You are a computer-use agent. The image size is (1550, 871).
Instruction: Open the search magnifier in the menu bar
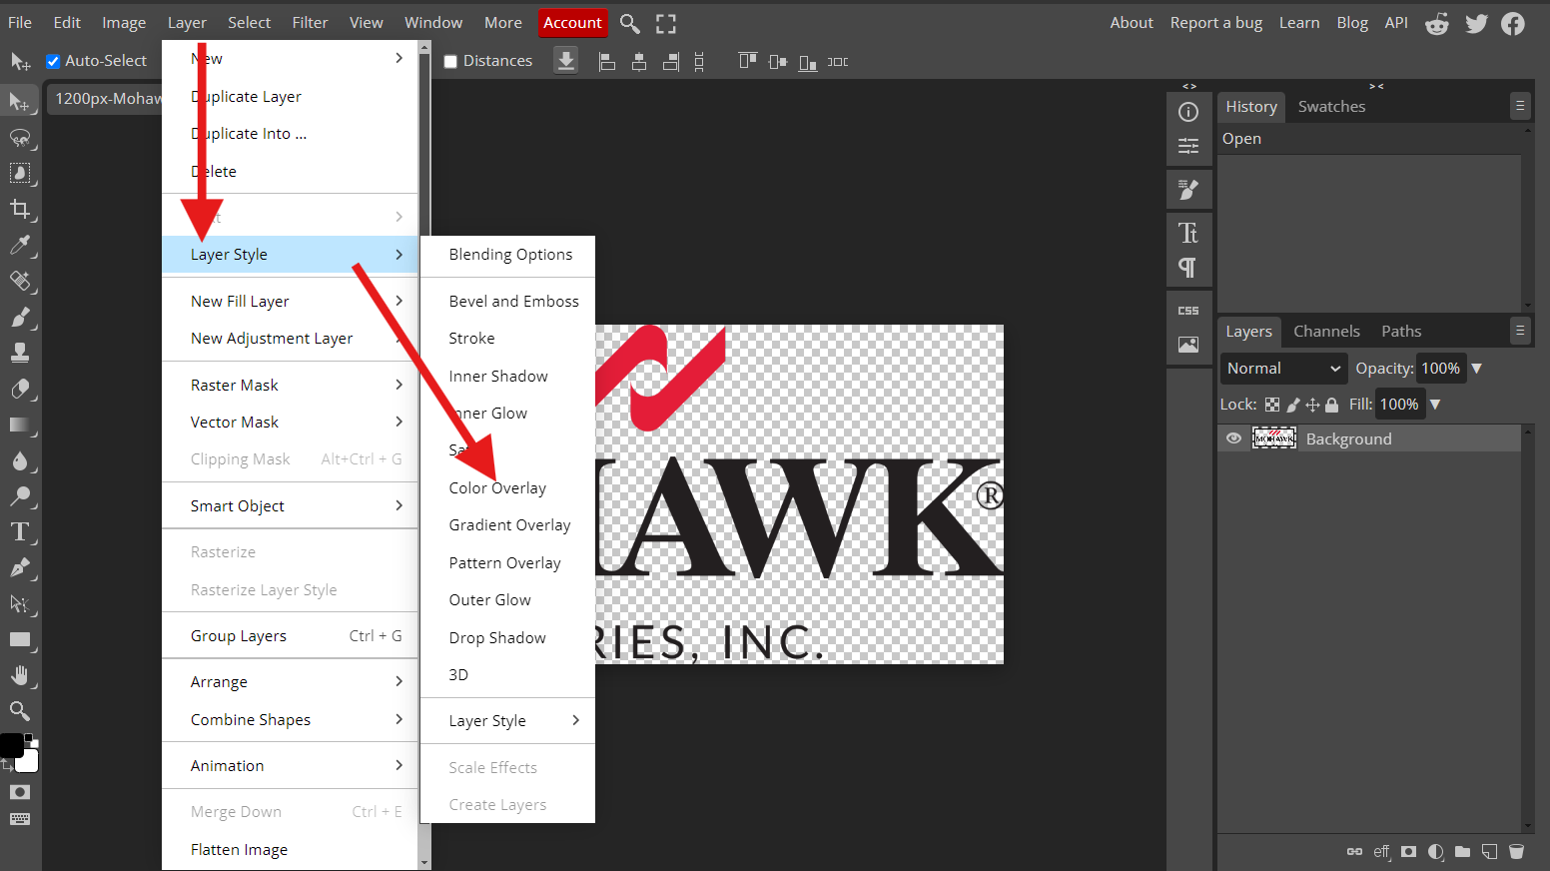click(x=629, y=23)
